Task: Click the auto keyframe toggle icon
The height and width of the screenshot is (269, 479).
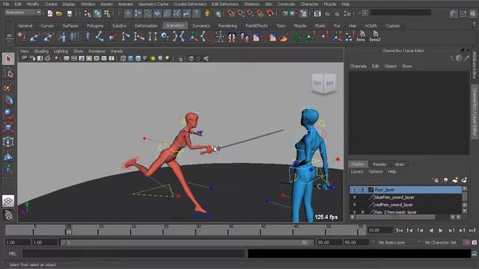Action: pyautogui.click(x=466, y=242)
